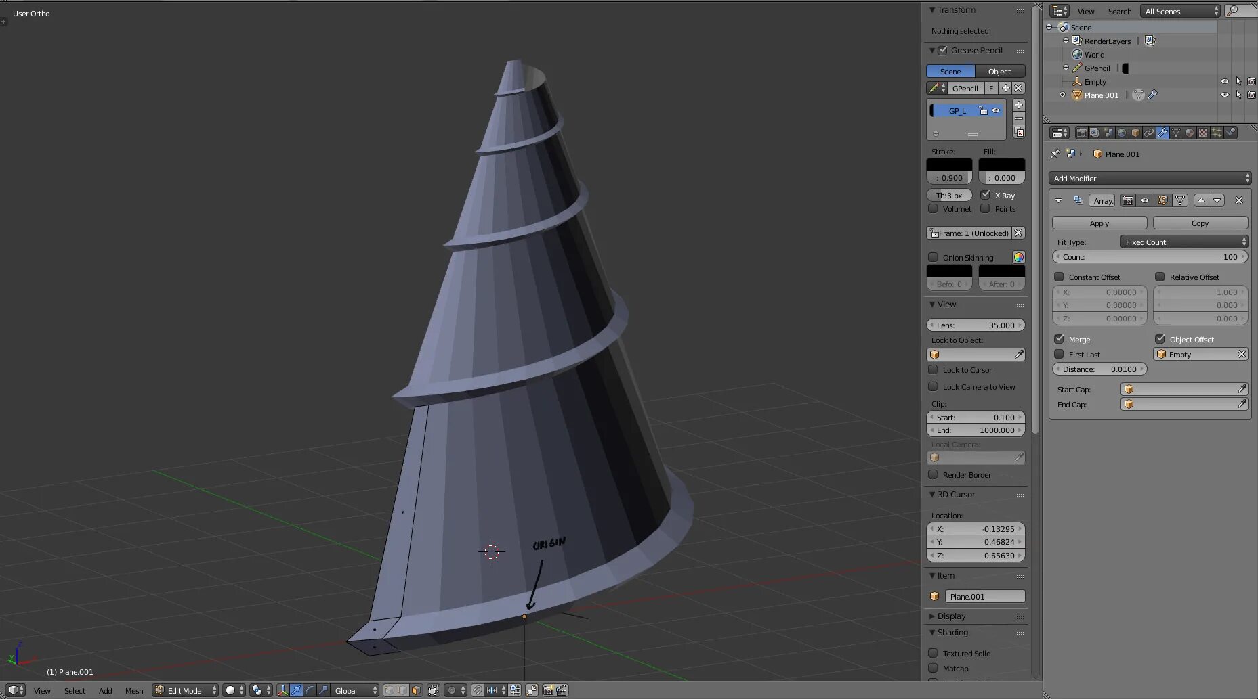The width and height of the screenshot is (1258, 699).
Task: Open the Mesh menu in viewport header
Action: (134, 691)
